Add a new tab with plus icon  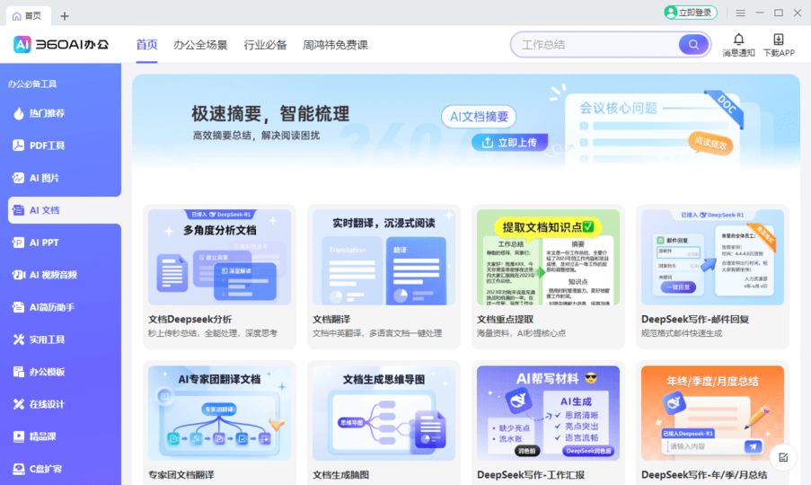coord(64,16)
